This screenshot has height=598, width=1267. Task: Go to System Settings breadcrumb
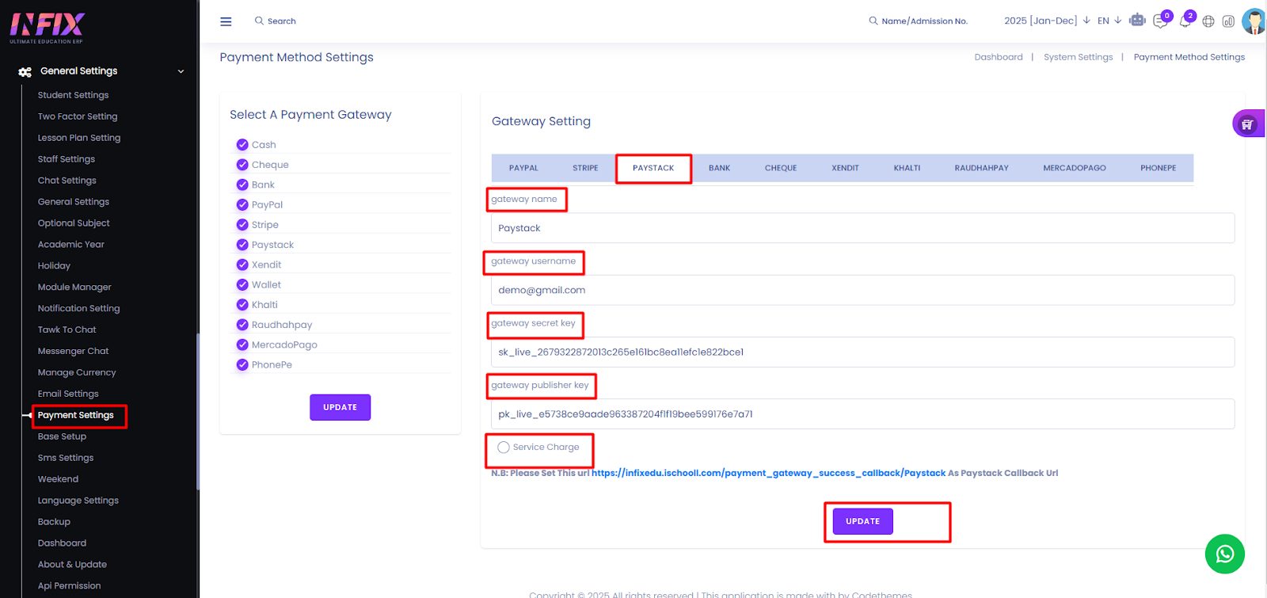click(x=1078, y=57)
